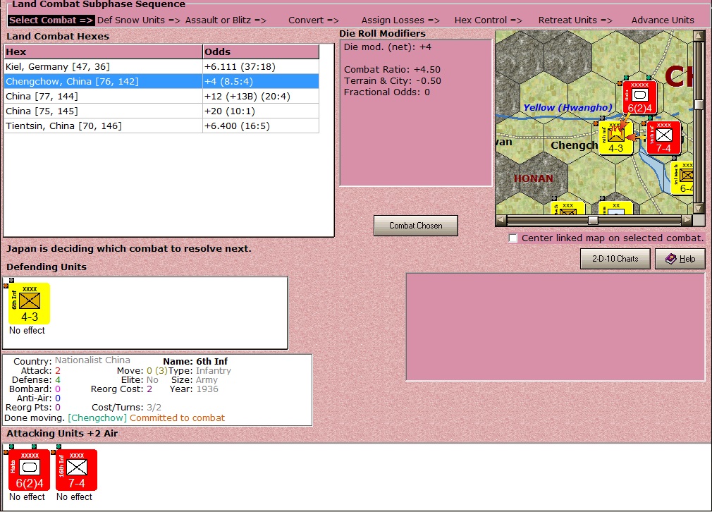
Task: Click the map horizontal scrollbar thumb
Action: click(593, 220)
